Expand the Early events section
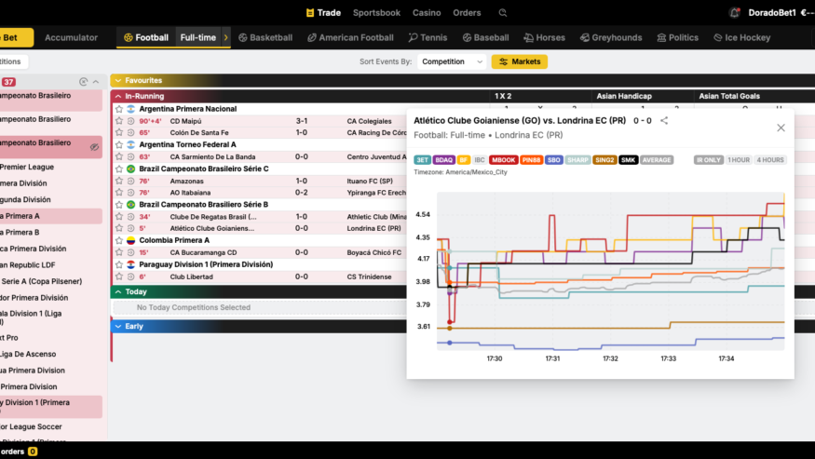The height and width of the screenshot is (459, 815). [117, 326]
